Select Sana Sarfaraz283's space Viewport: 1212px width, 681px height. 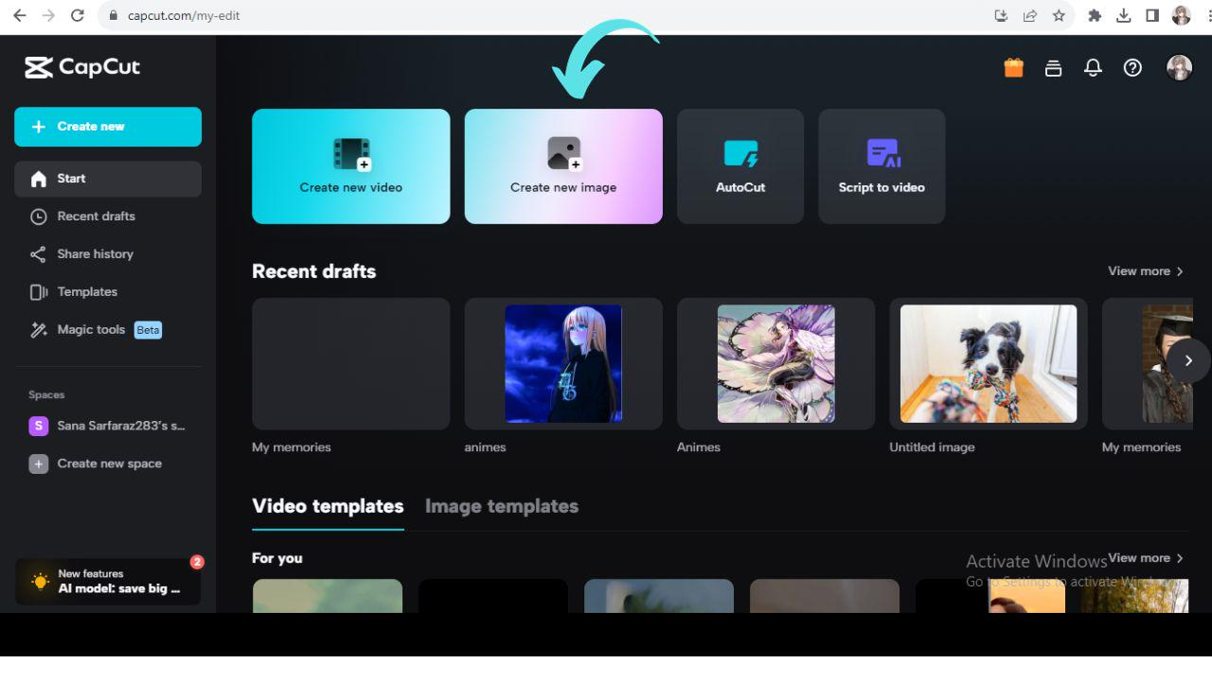[108, 426]
